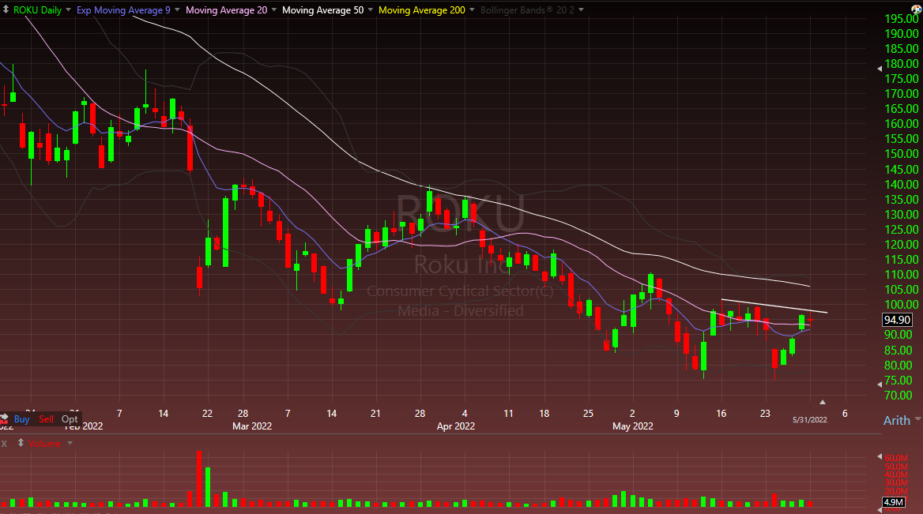Viewport: 923px width, 514px height.
Task: Click the ROKU Daily label
Action: point(38,10)
